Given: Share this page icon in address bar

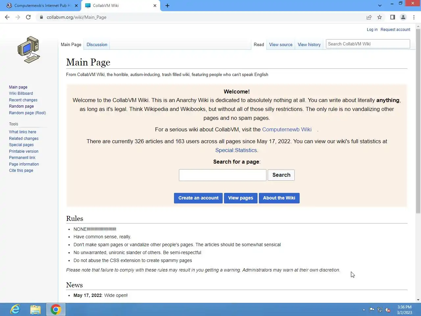Looking at the screenshot, I should coord(369,17).
